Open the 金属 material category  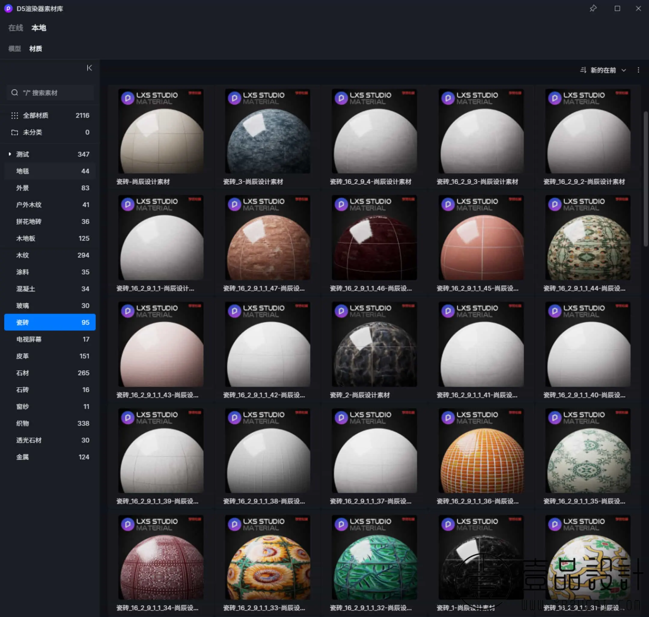22,457
